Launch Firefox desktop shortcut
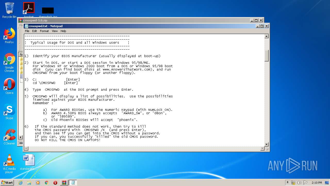The height and width of the screenshot is (186, 330). click(x=9, y=36)
